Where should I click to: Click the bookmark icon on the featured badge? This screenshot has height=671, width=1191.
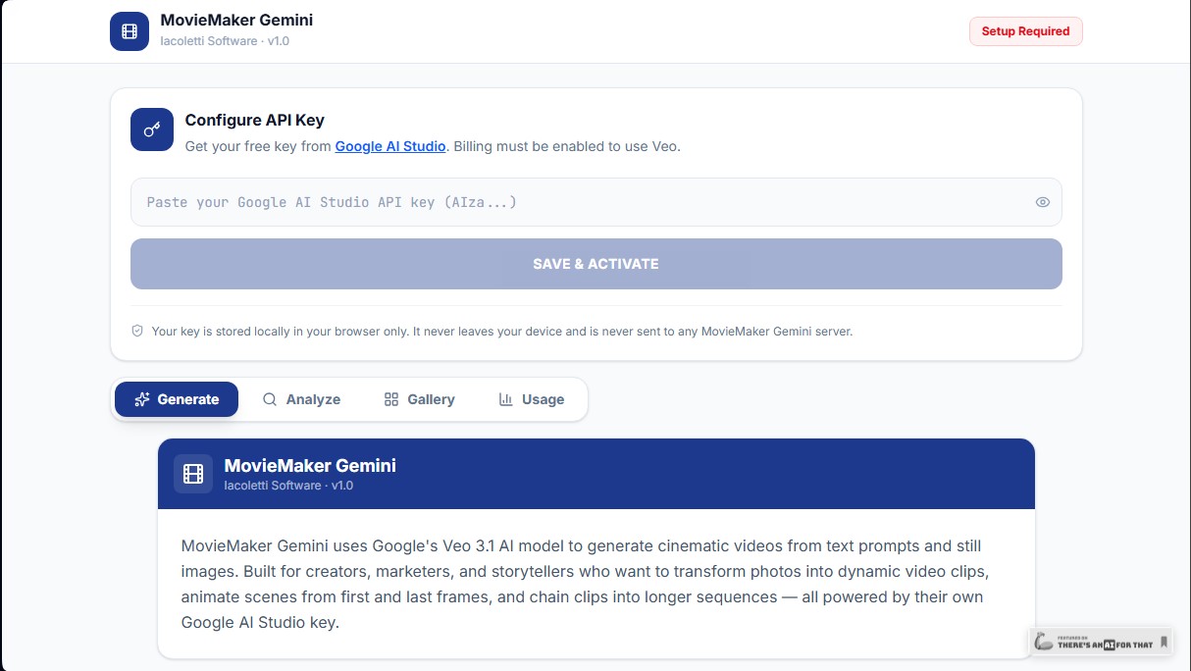click(x=1164, y=643)
